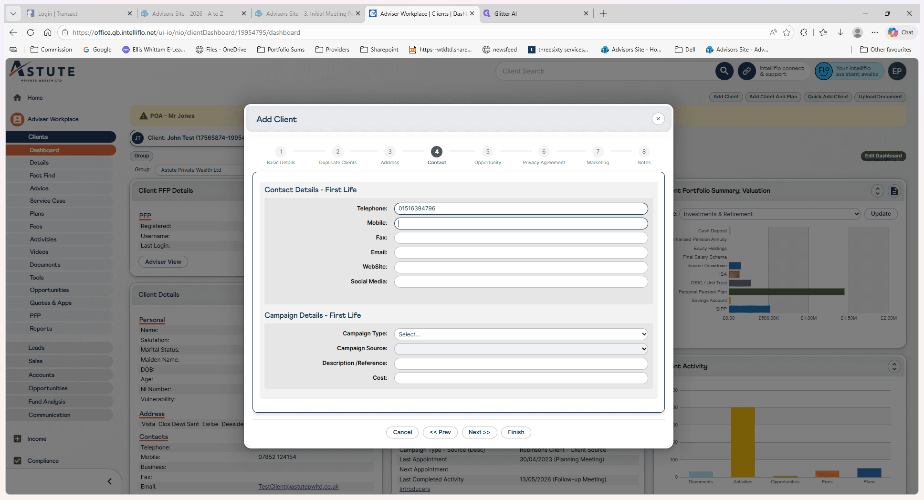Expand the Activity panel toggle
This screenshot has height=500, width=924.
894,366
